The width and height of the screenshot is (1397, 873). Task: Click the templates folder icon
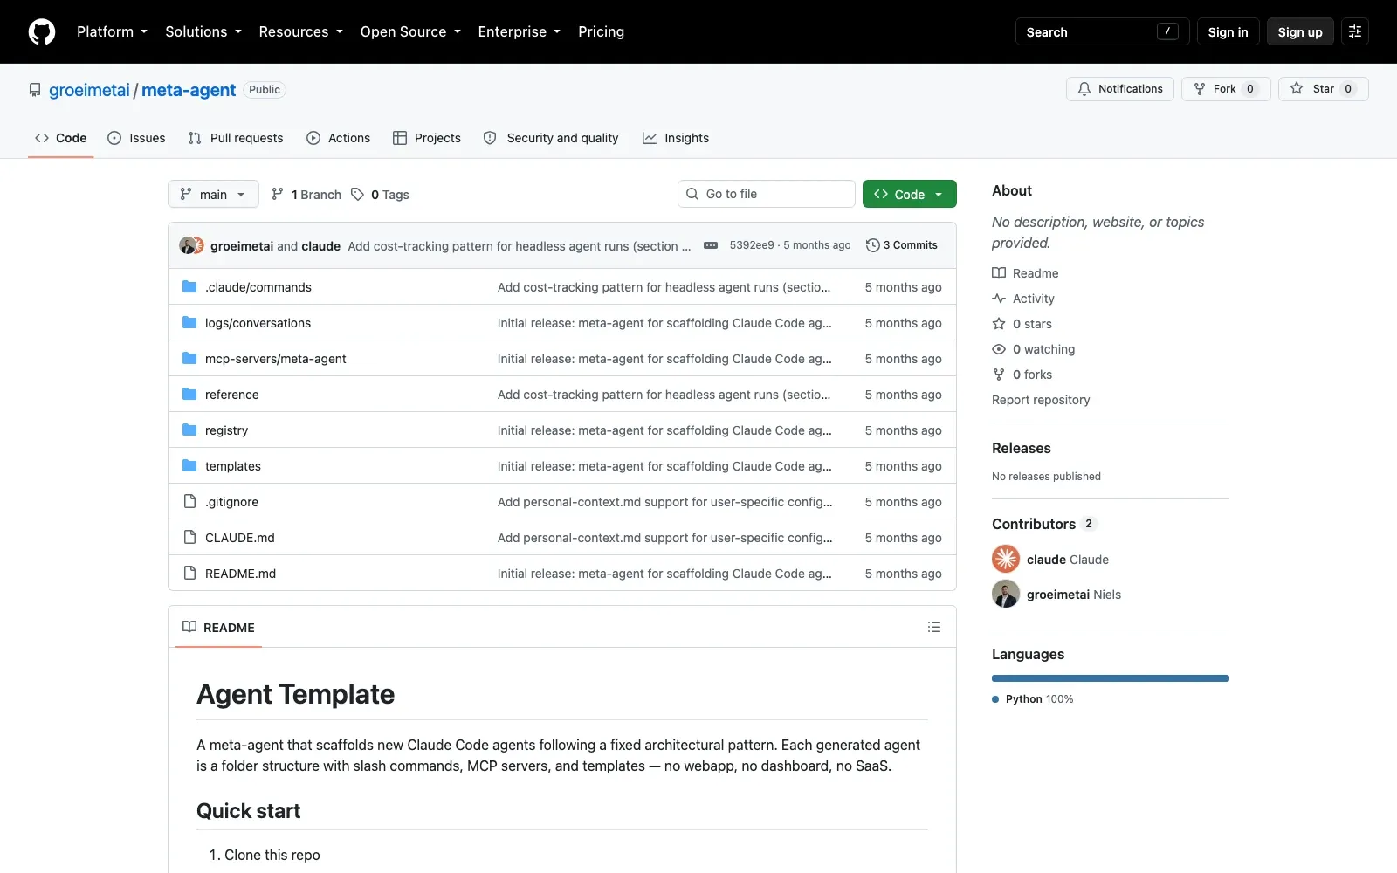[189, 465]
